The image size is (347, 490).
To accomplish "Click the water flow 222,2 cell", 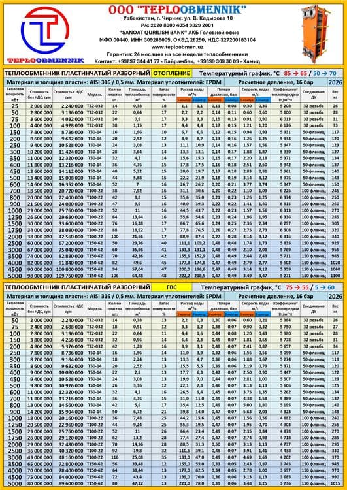I will point(184,276).
